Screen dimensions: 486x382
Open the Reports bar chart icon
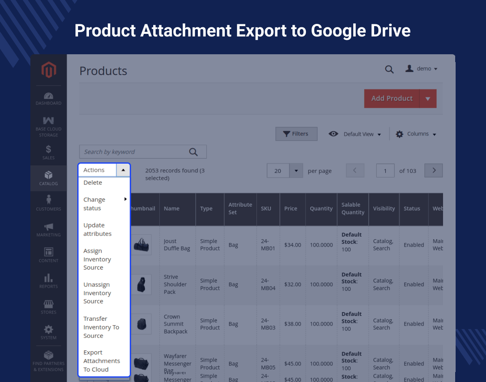point(49,280)
